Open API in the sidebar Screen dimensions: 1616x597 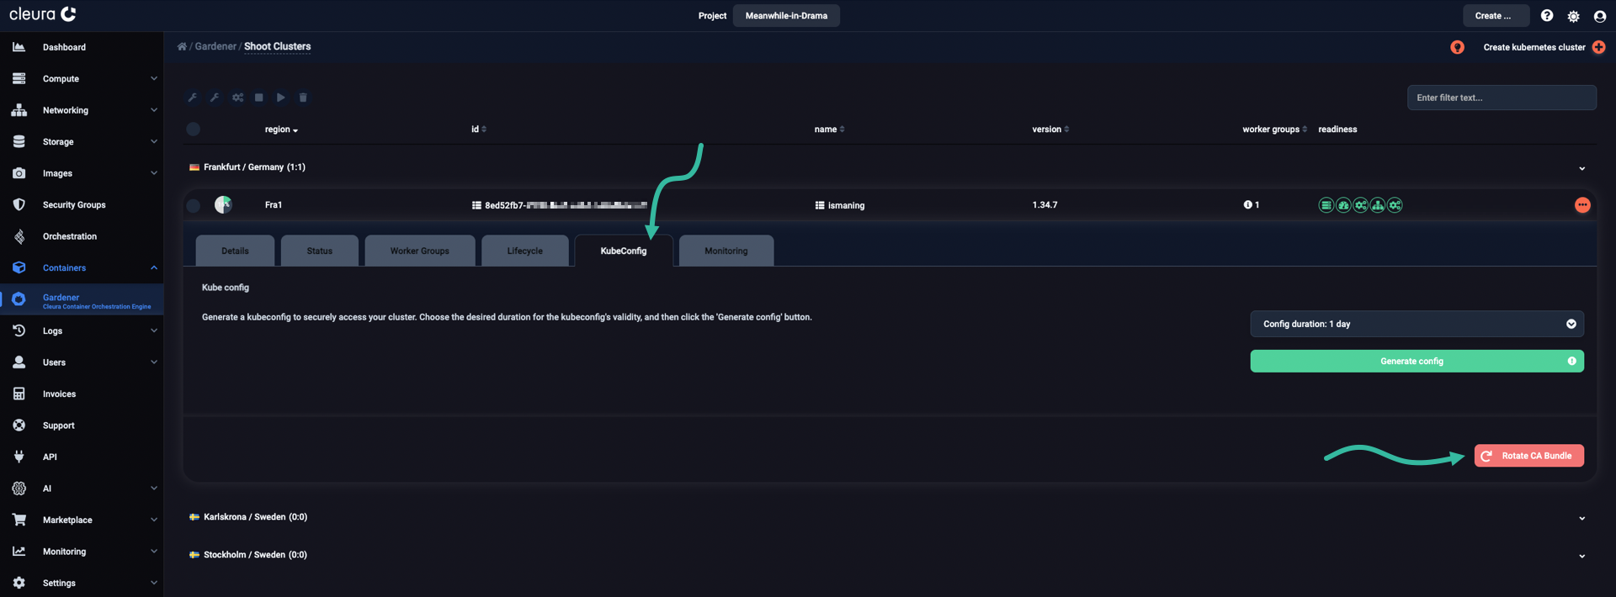82,457
